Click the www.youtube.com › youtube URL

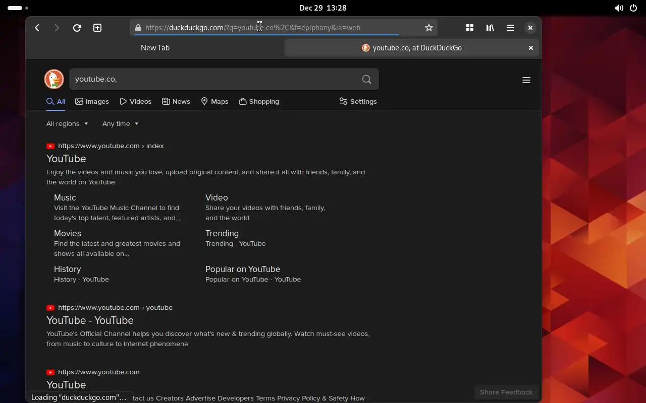point(115,307)
